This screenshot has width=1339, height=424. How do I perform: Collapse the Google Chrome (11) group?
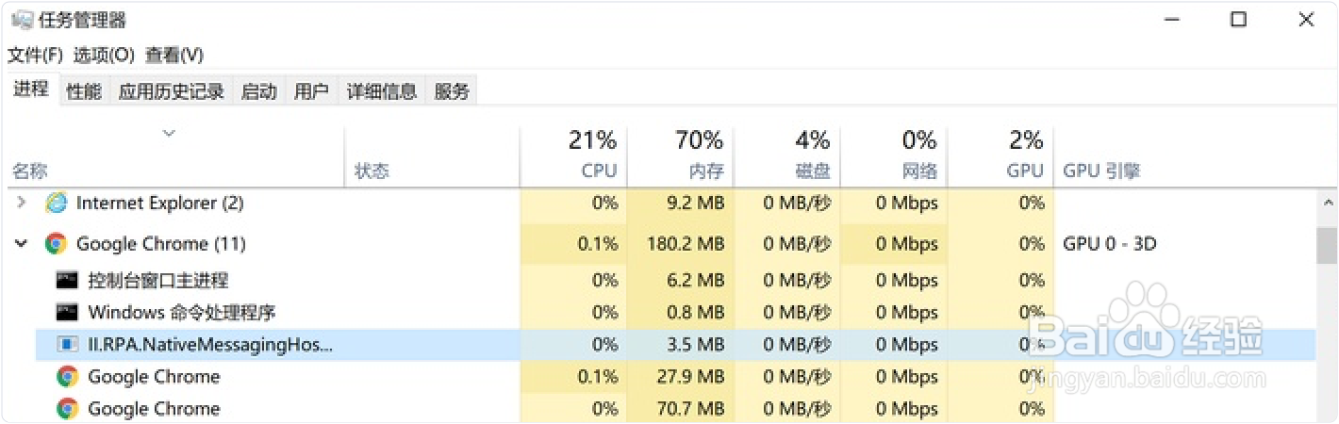[22, 244]
